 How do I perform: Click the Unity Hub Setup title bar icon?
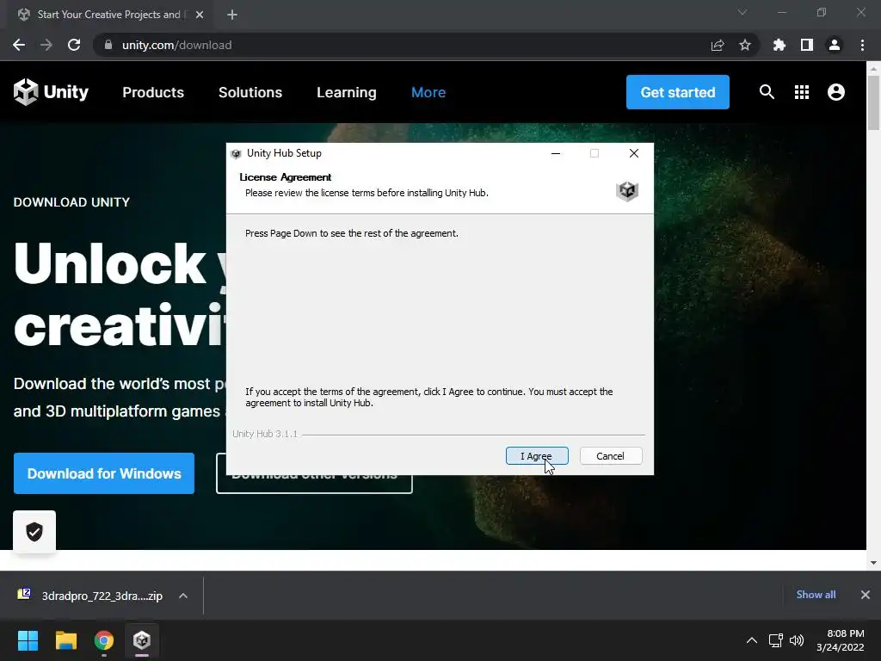236,153
